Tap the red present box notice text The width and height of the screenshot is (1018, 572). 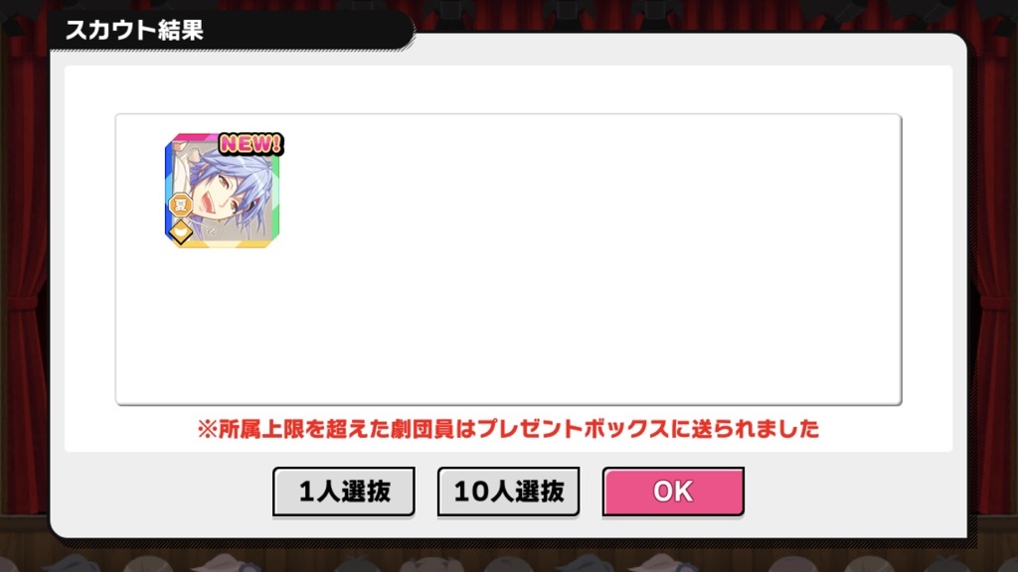coord(508,429)
